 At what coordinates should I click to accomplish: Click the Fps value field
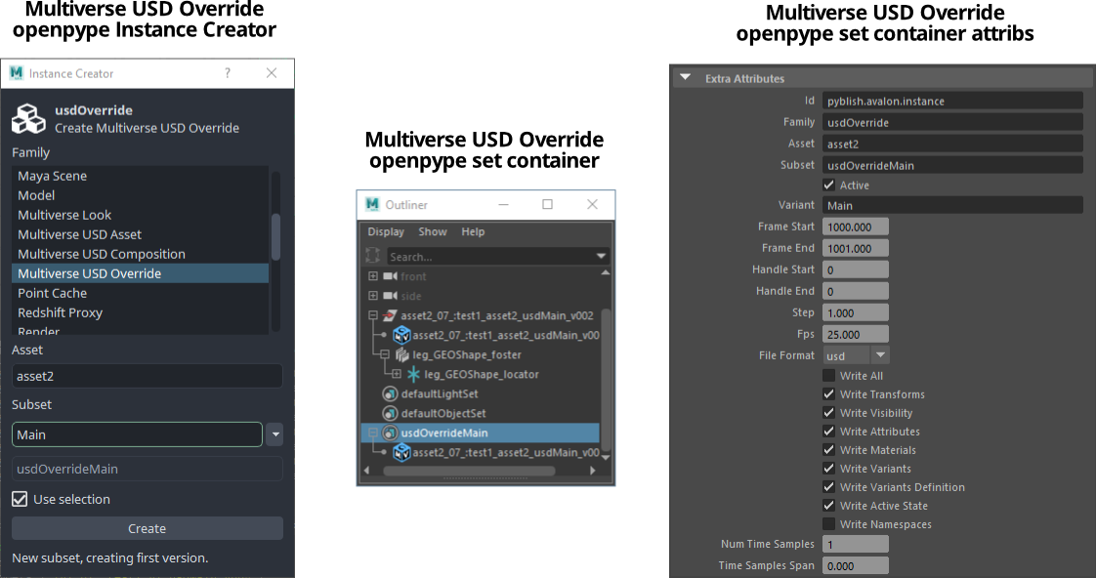coord(856,334)
